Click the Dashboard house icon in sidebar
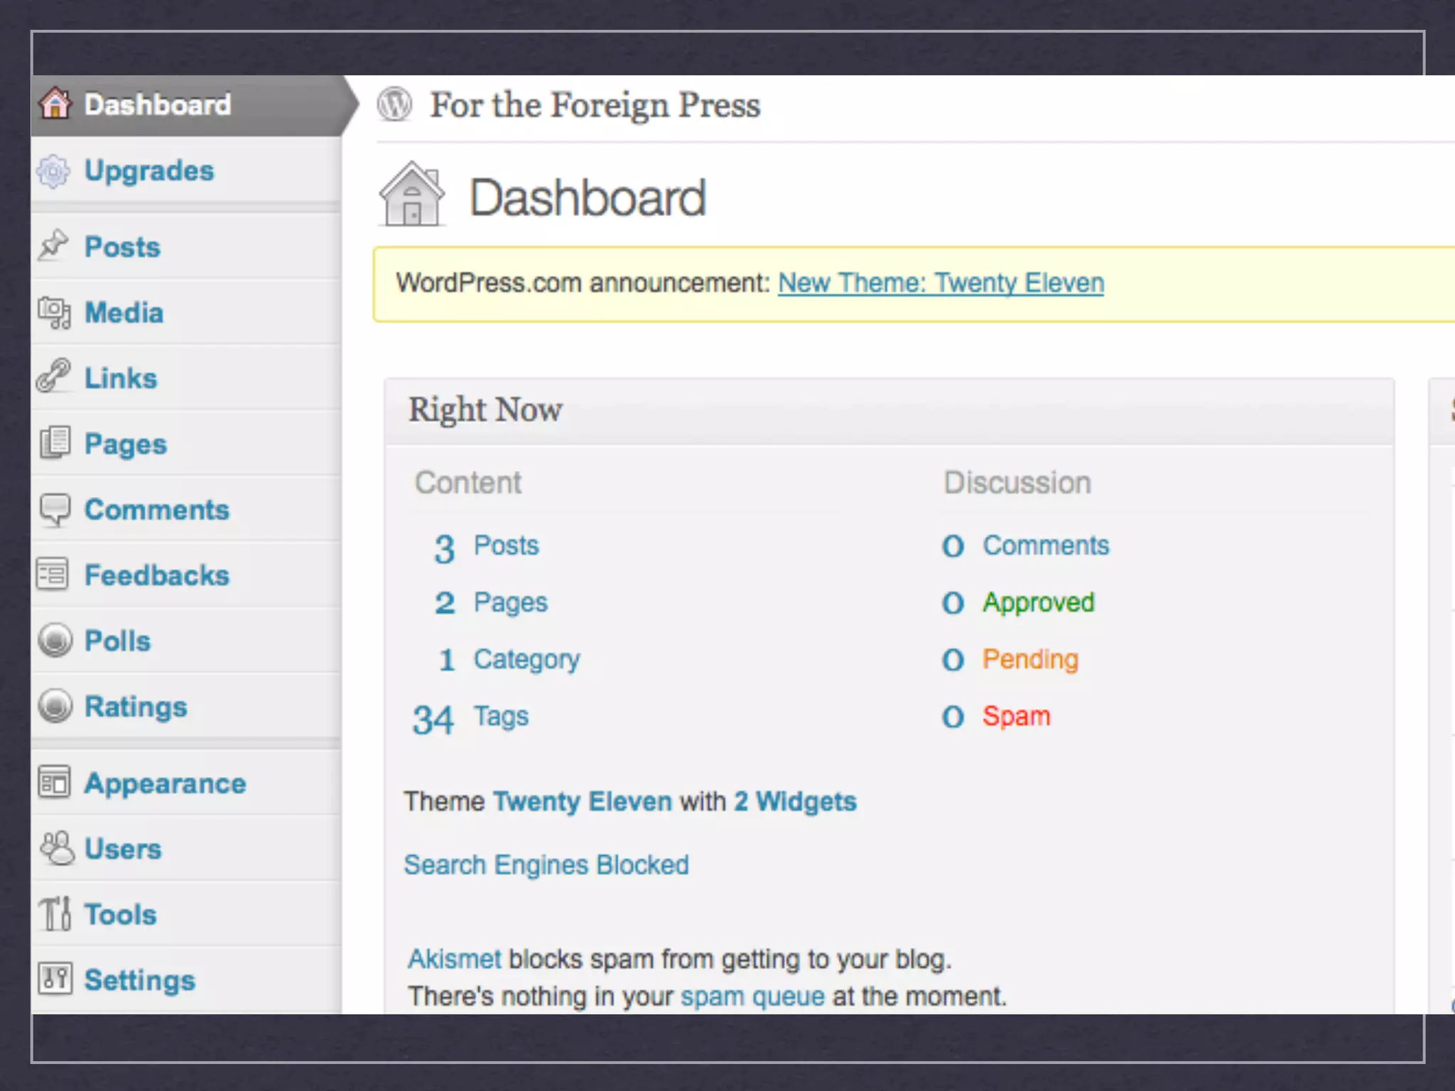1455x1091 pixels. 55,104
